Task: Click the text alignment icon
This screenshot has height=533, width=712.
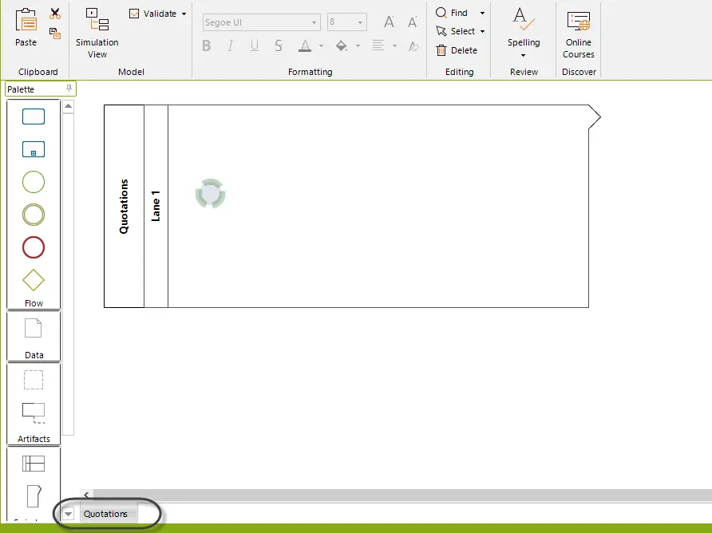Action: click(378, 45)
